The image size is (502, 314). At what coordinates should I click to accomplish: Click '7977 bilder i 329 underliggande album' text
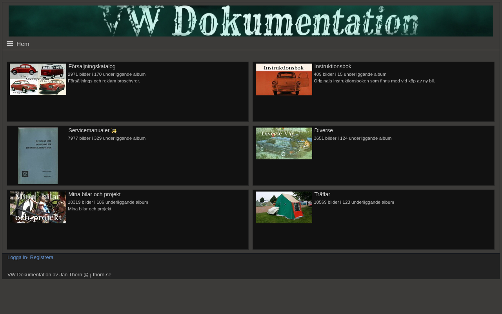107,138
